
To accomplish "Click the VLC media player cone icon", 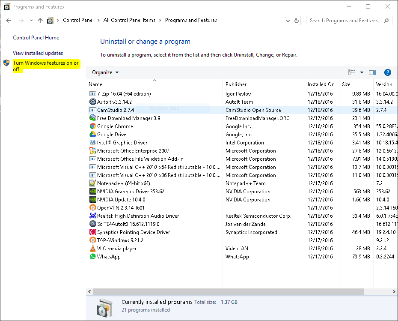I will (x=92, y=248).
